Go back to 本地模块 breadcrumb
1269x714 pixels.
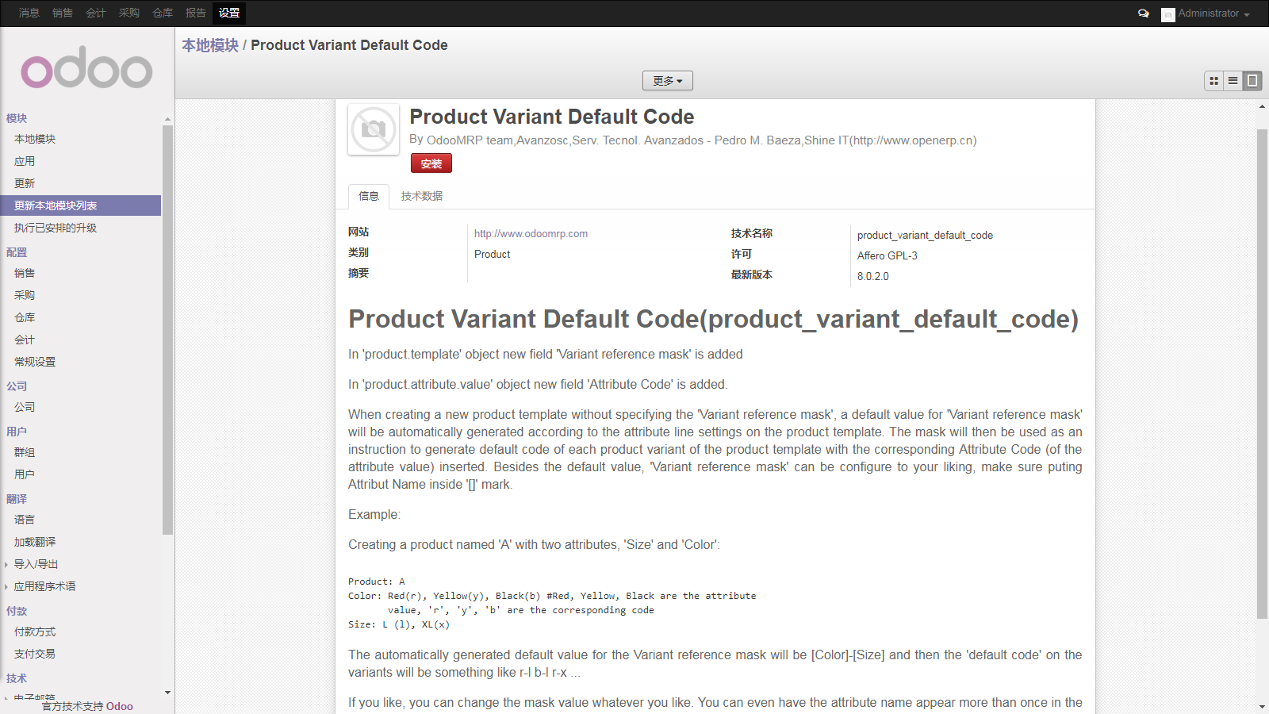pyautogui.click(x=210, y=45)
